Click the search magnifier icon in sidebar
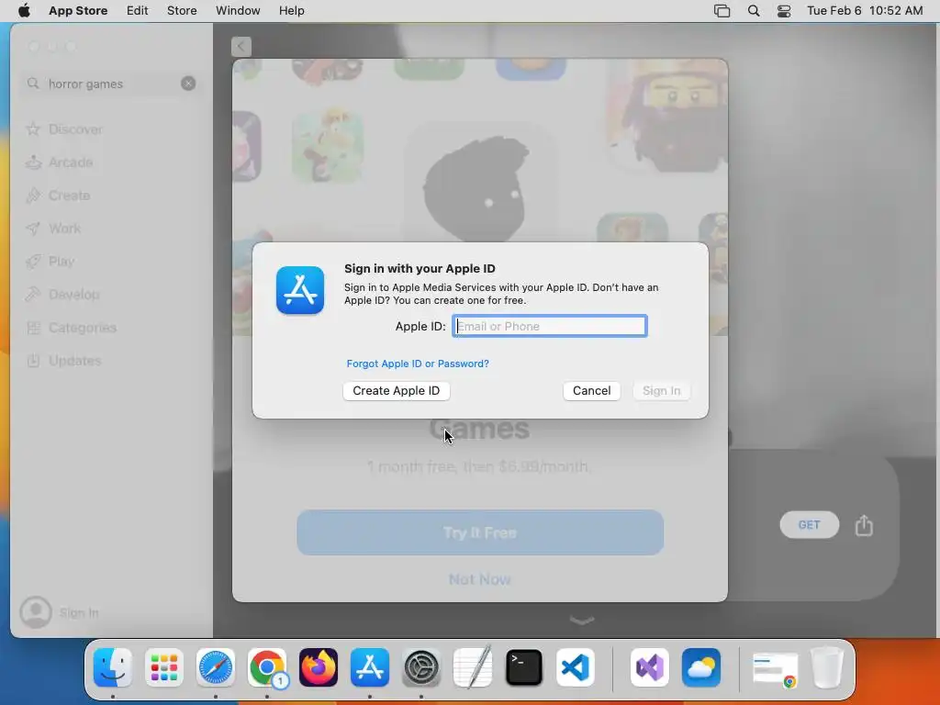This screenshot has width=940, height=705. coord(33,84)
